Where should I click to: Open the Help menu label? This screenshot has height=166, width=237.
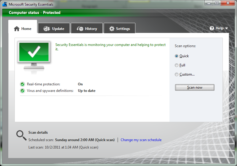[220, 28]
